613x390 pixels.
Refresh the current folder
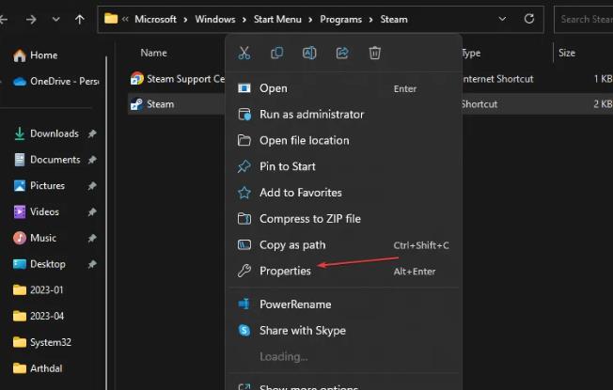click(x=529, y=19)
